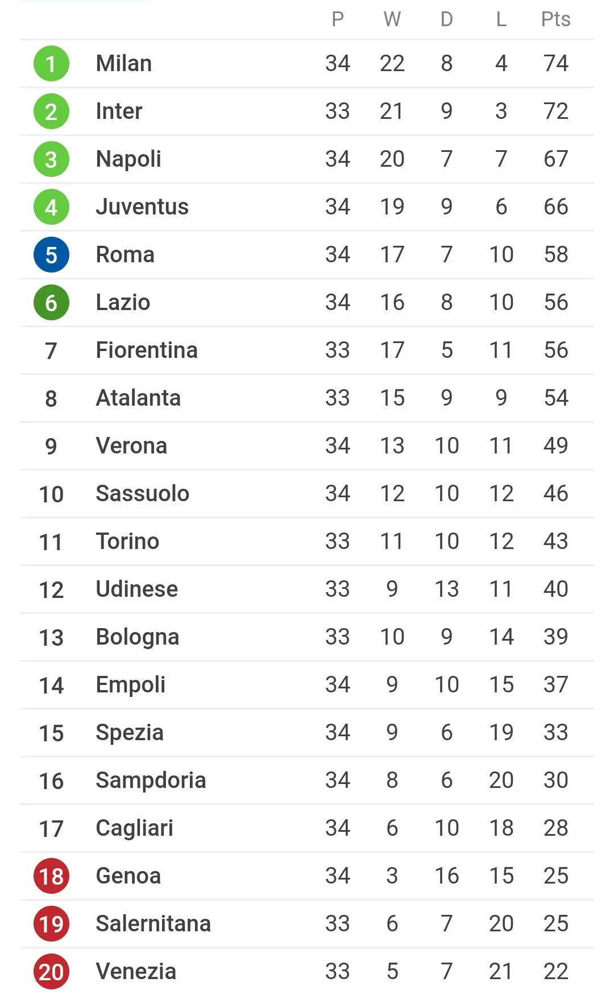
Task: Select the Atalanta team name
Action: [x=138, y=398]
